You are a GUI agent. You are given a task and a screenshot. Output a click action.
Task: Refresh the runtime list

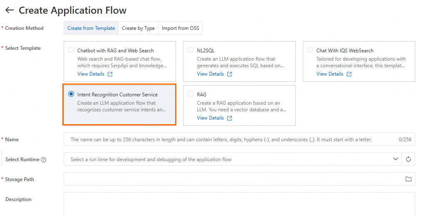[x=408, y=159]
